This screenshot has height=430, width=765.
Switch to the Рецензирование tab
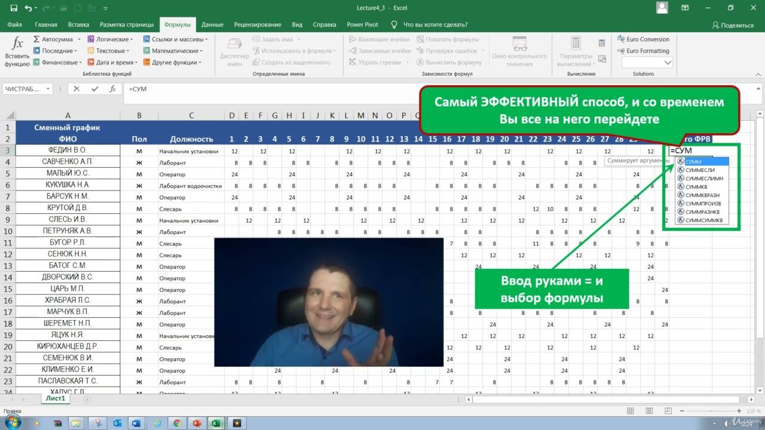click(x=258, y=24)
